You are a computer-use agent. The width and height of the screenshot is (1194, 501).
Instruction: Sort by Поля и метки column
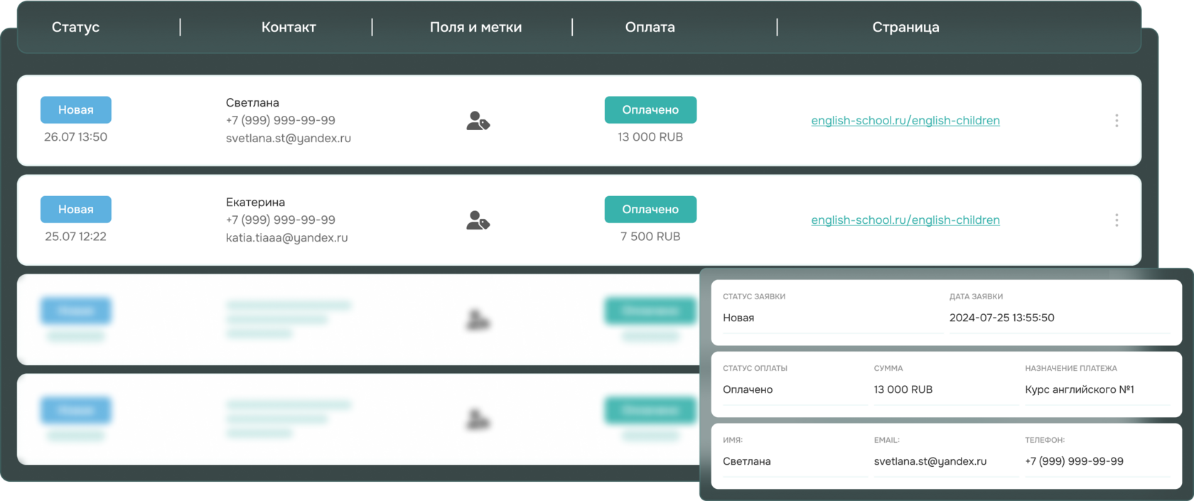(x=475, y=27)
